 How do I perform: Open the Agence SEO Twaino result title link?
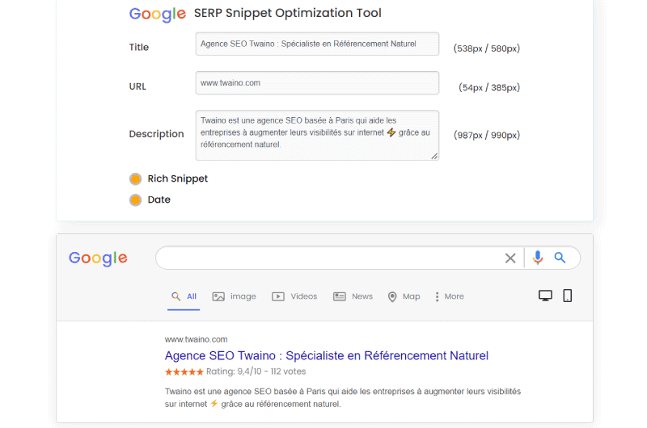(327, 355)
